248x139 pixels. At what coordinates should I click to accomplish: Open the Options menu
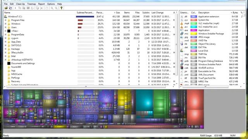(x=51, y=4)
